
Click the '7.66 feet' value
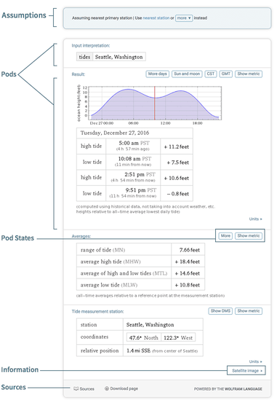click(x=190, y=250)
